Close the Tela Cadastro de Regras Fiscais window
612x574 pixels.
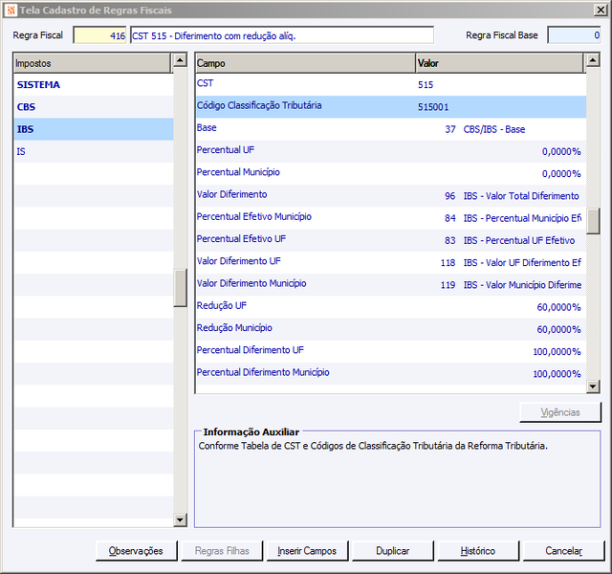pyautogui.click(x=601, y=11)
